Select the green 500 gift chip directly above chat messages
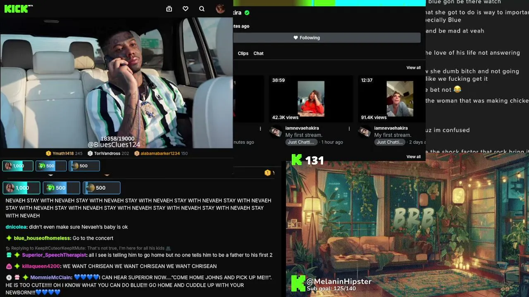 [x=61, y=188]
